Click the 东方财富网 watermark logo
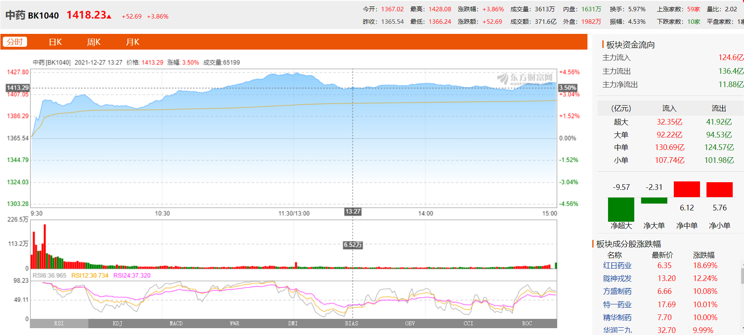Viewport: 744px width, 335px height. [x=525, y=78]
